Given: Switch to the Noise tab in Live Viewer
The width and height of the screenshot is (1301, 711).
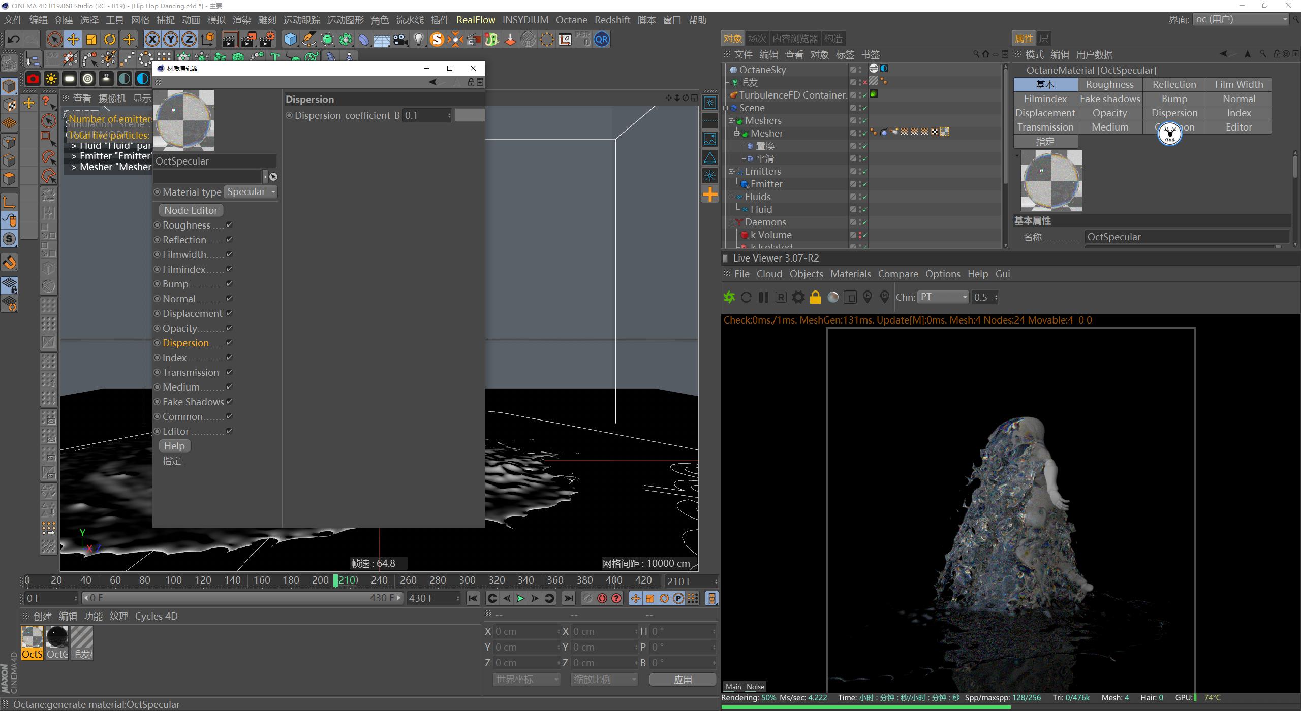Looking at the screenshot, I should click(x=755, y=686).
